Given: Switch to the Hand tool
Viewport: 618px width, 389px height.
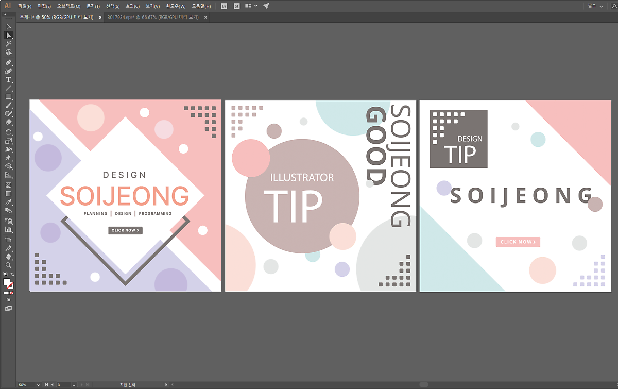Looking at the screenshot, I should 8,256.
